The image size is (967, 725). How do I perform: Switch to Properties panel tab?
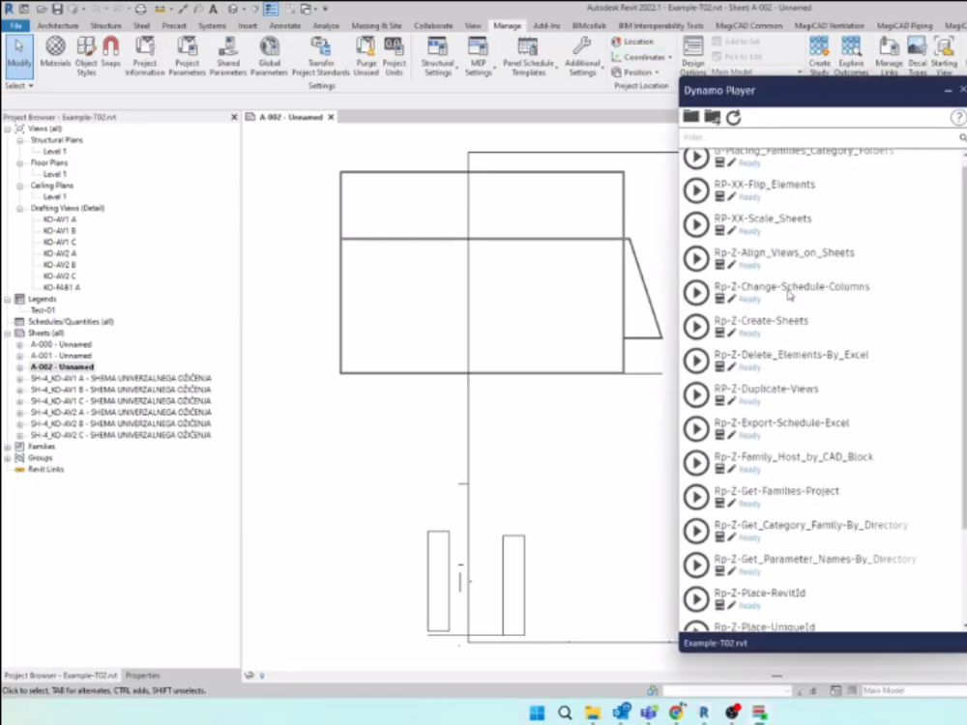click(142, 675)
